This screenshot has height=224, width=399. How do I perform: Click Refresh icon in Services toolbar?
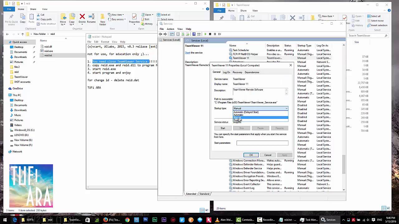[x=183, y=34]
